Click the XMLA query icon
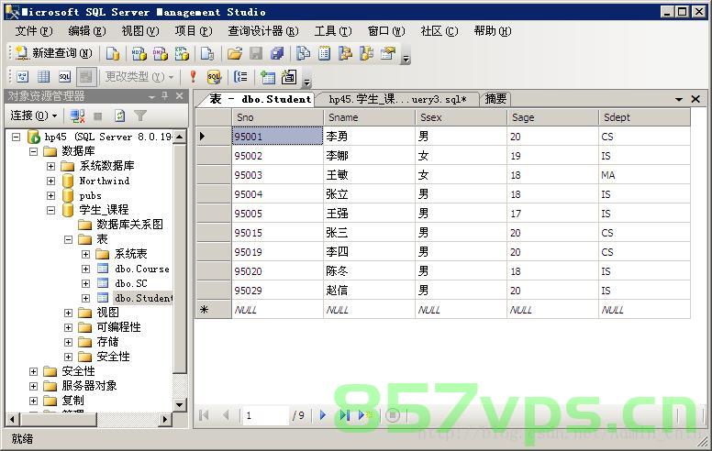 182,53
